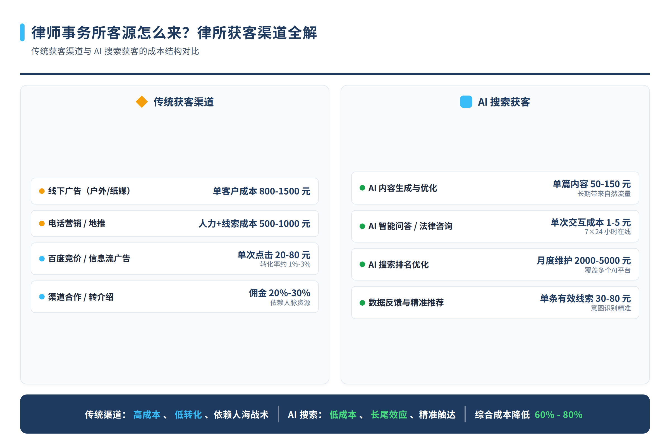
Task: Click the value 单条有效线索 30-80 元
Action: tap(585, 298)
